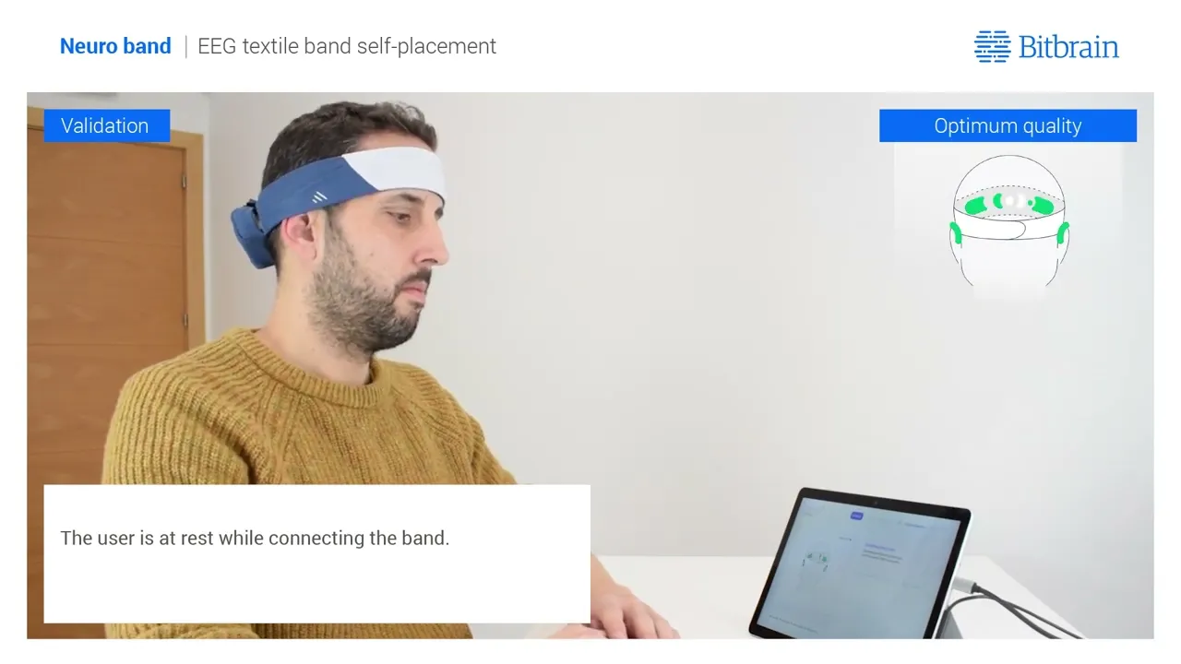Tap the head diagram on tablet screen

(x=816, y=560)
